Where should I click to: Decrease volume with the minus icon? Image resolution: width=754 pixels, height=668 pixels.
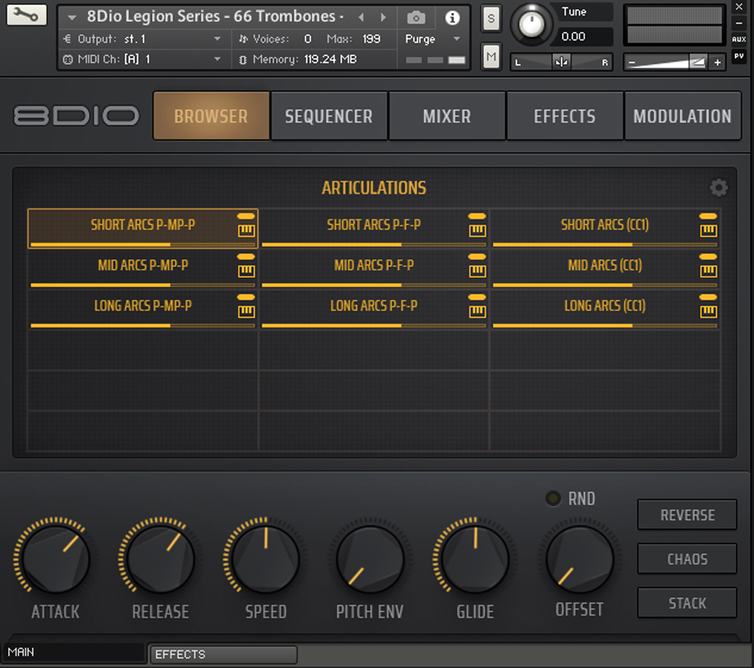click(x=632, y=63)
